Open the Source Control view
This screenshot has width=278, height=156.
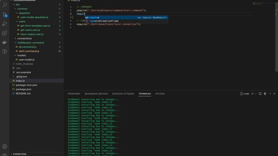click(5, 14)
